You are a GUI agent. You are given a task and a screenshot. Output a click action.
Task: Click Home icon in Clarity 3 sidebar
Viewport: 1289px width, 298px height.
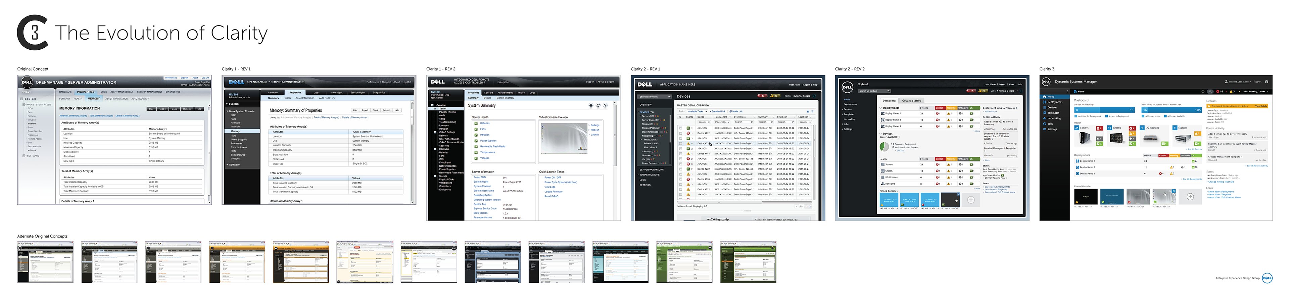[1045, 97]
